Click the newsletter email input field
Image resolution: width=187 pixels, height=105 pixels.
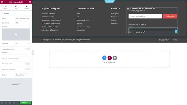(145, 16)
